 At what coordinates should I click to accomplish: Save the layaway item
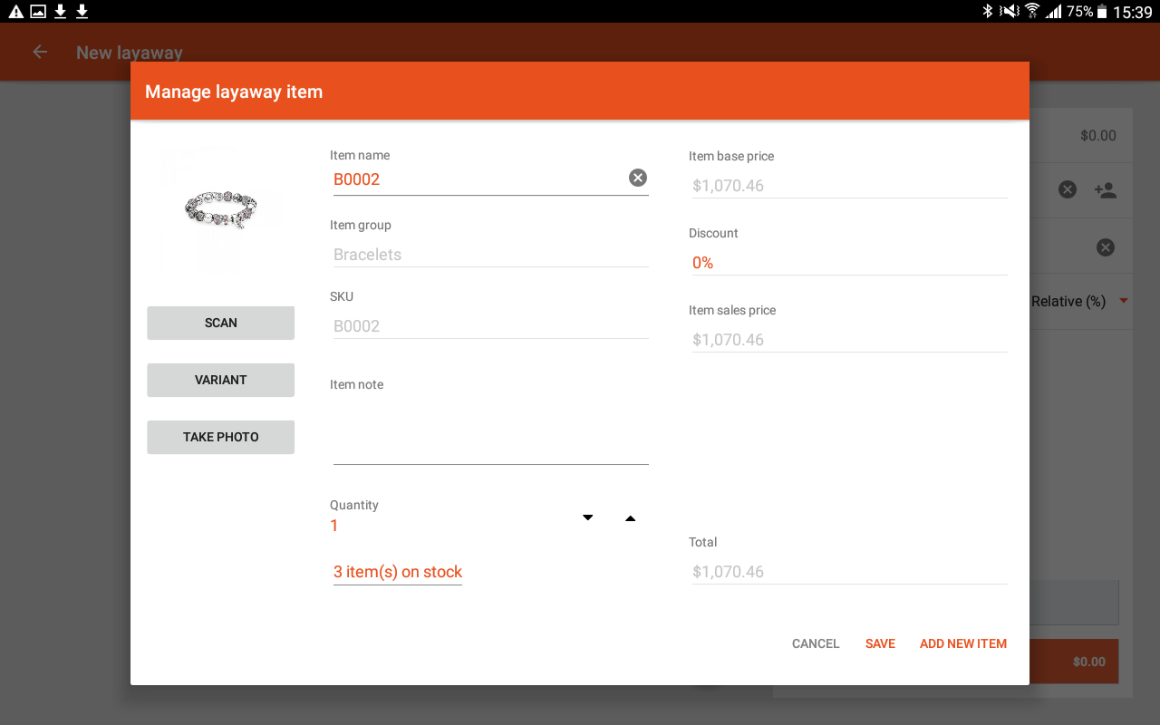click(880, 643)
